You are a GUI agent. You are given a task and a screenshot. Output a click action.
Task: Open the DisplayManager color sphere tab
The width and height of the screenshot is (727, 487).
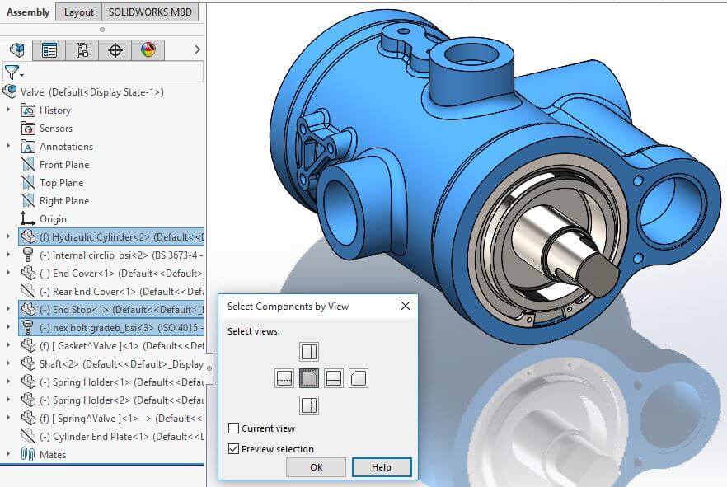[x=148, y=50]
